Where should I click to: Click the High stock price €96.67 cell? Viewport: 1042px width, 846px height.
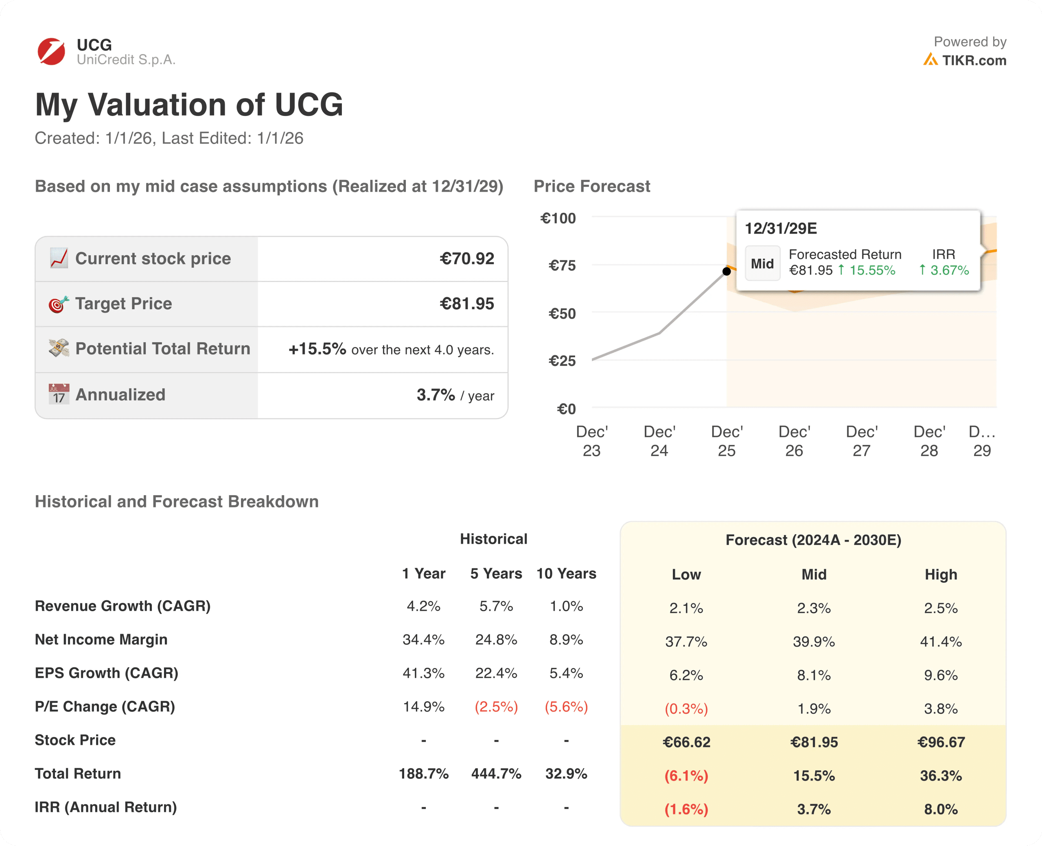941,742
